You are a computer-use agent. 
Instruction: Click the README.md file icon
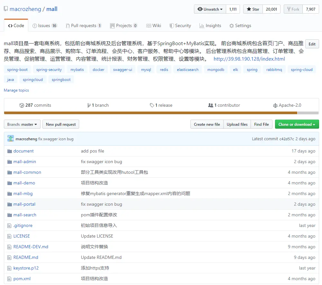9,258
